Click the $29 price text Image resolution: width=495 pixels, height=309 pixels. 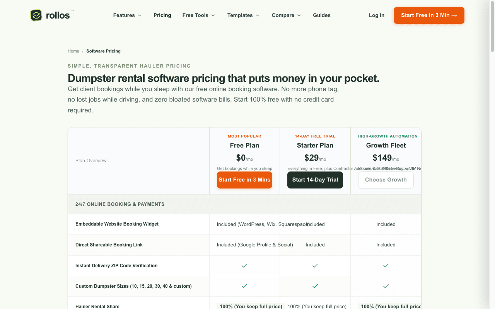312,158
